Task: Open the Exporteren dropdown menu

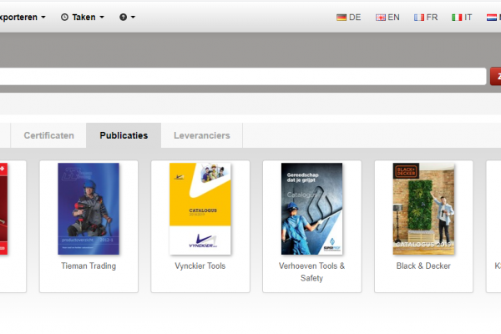Action: coord(23,17)
